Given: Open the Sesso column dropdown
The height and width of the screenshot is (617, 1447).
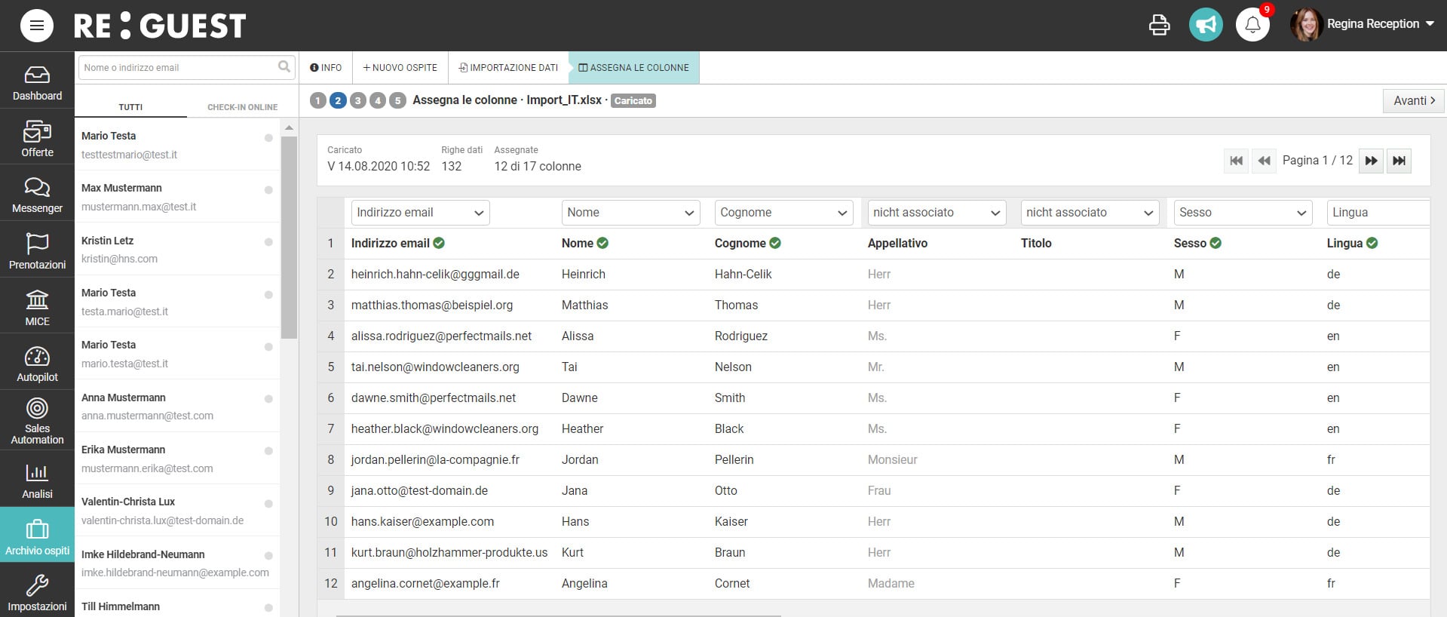Looking at the screenshot, I should pos(1243,213).
